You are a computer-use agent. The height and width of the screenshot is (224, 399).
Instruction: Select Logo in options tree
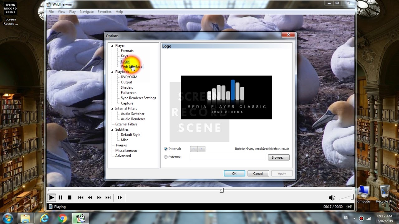click(125, 61)
